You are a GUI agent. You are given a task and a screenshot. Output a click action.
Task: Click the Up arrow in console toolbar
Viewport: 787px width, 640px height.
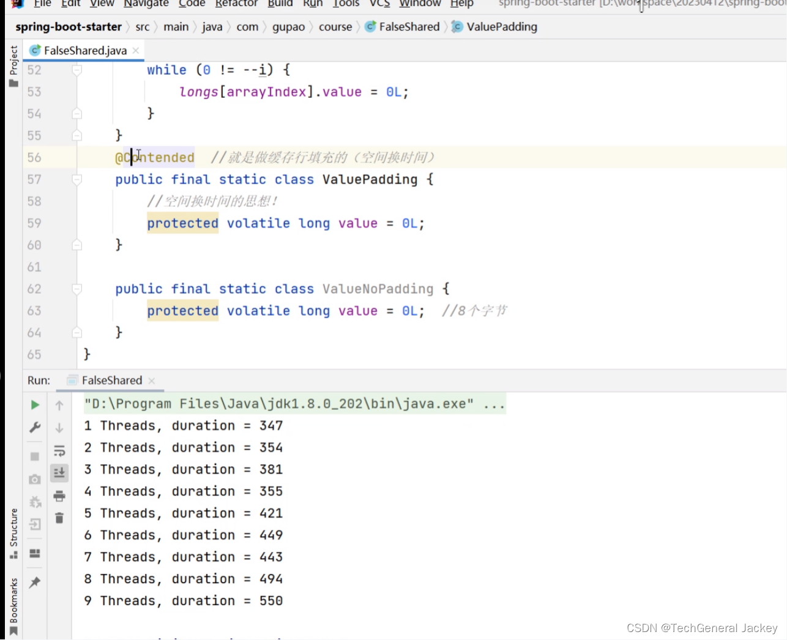[x=59, y=405]
